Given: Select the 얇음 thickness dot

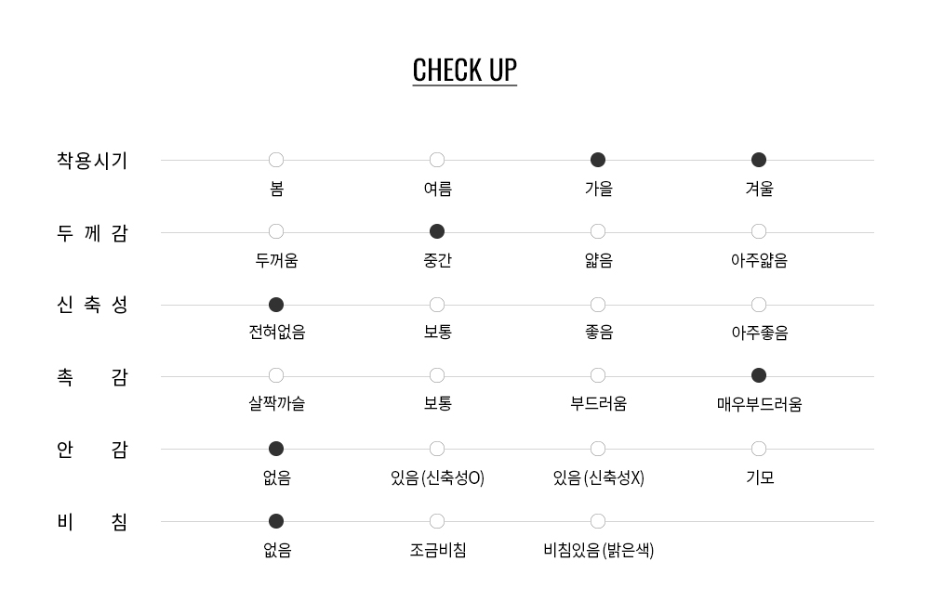Looking at the screenshot, I should tap(598, 231).
